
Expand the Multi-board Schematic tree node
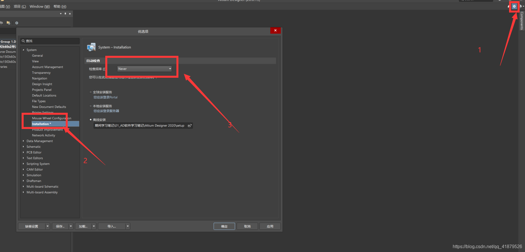coord(23,187)
